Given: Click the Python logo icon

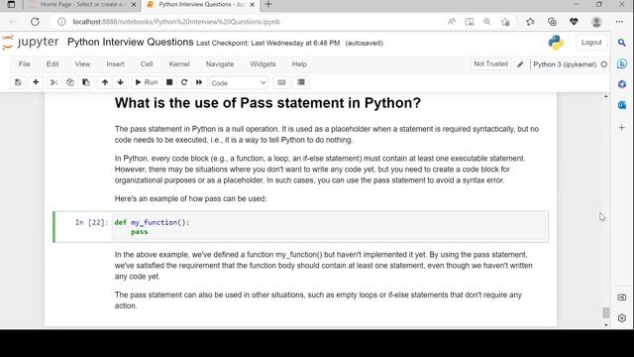Looking at the screenshot, I should (x=556, y=43).
